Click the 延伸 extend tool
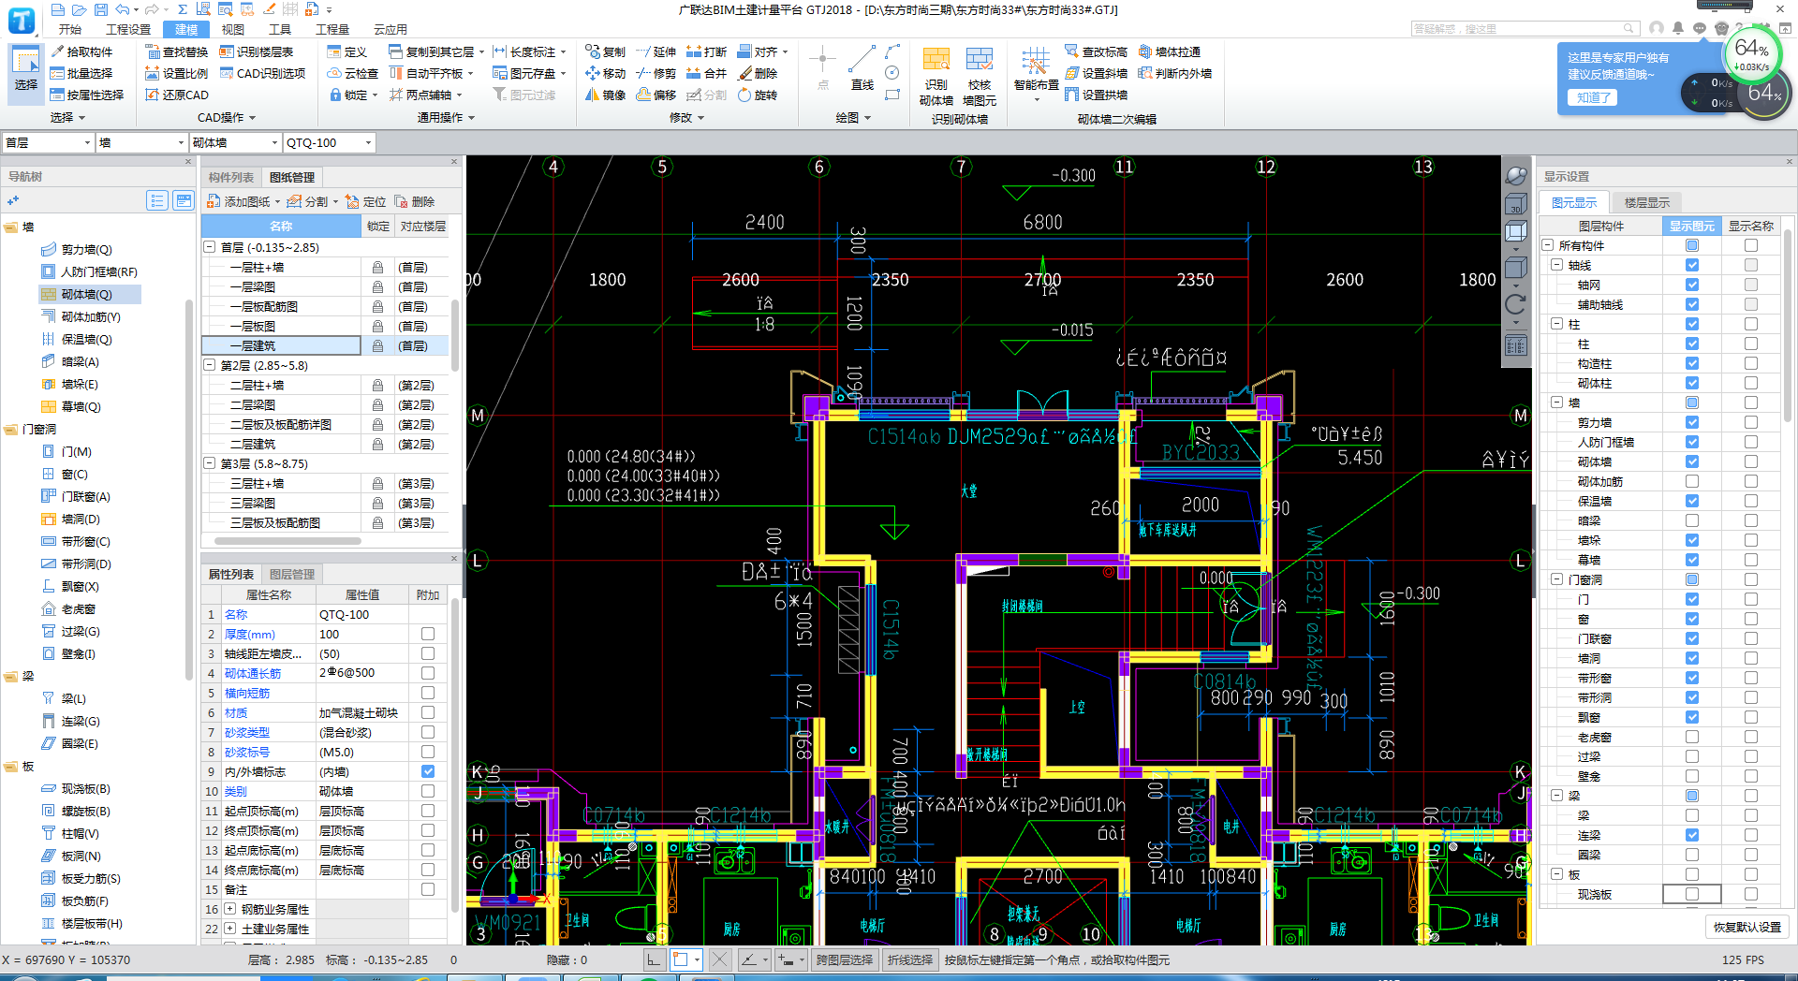The width and height of the screenshot is (1798, 981). click(656, 51)
